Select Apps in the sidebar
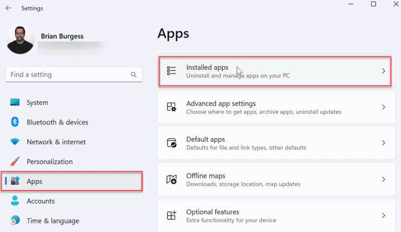 [34, 181]
